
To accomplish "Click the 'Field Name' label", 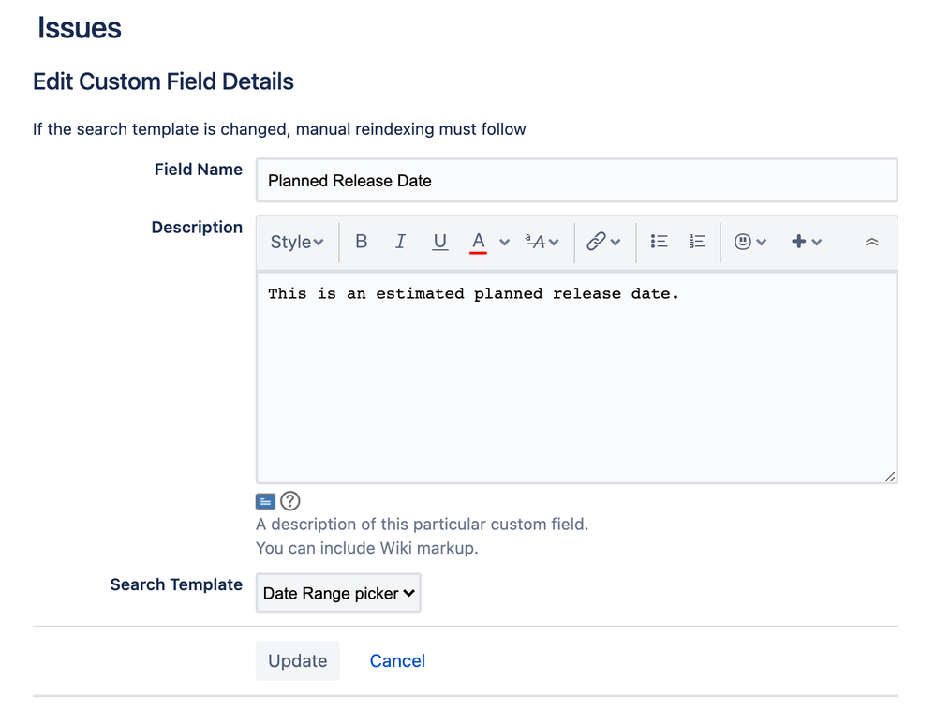I will (x=199, y=170).
